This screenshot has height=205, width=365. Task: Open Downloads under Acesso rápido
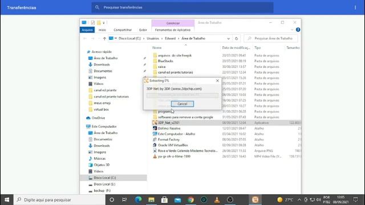[102, 64]
